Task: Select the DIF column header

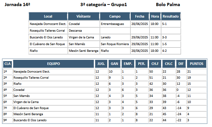Action: [x=181, y=64]
